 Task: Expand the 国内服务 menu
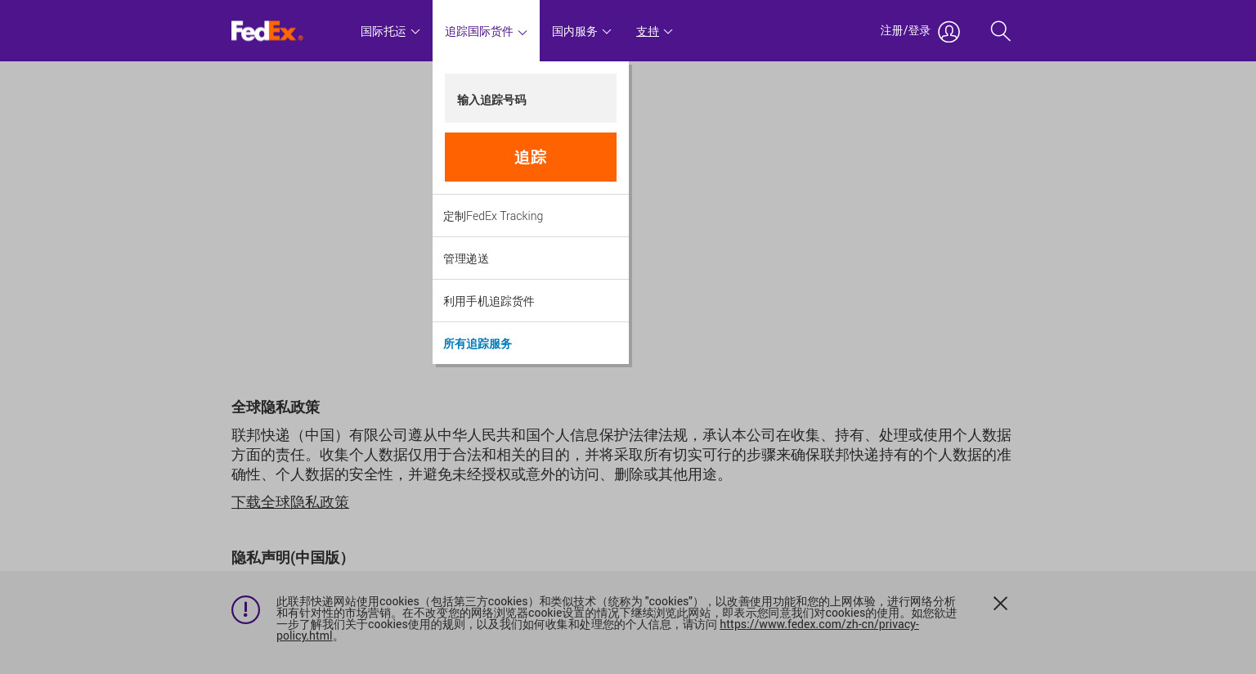tap(581, 31)
